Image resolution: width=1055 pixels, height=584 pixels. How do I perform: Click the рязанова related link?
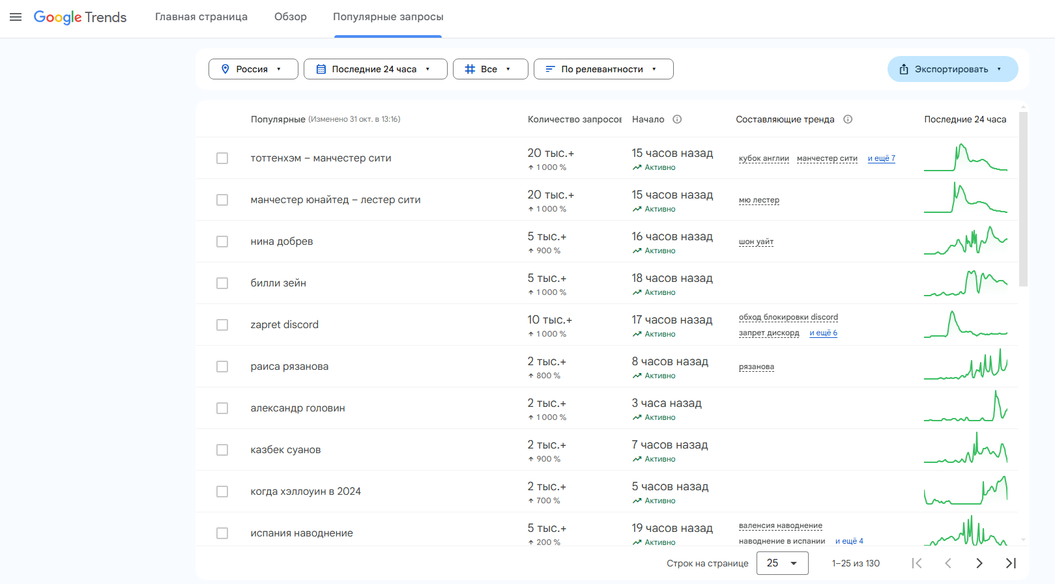tap(757, 367)
